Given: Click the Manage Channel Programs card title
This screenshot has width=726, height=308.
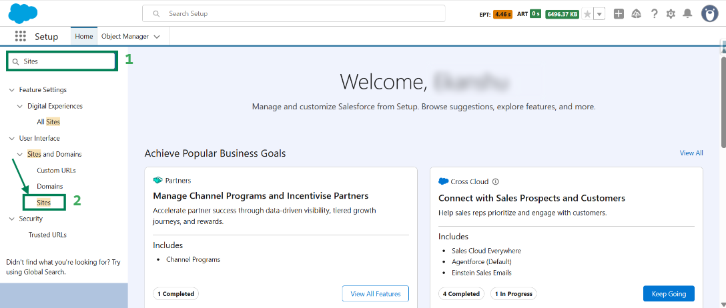Looking at the screenshot, I should coord(261,195).
